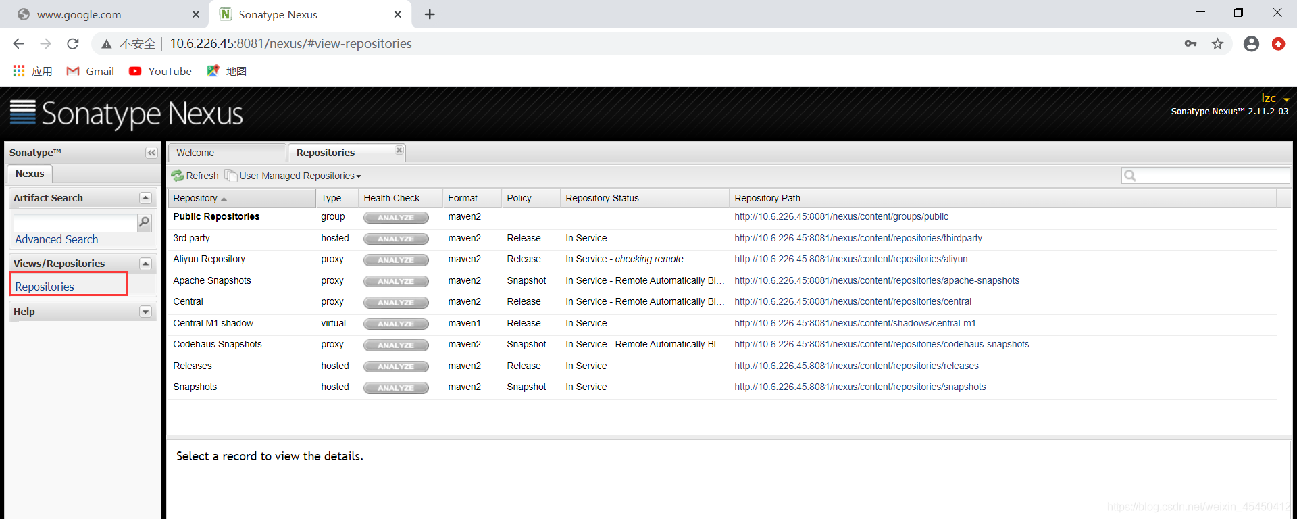Viewport: 1297px width, 519px height.
Task: Open the saved password key icon
Action: [1190, 43]
